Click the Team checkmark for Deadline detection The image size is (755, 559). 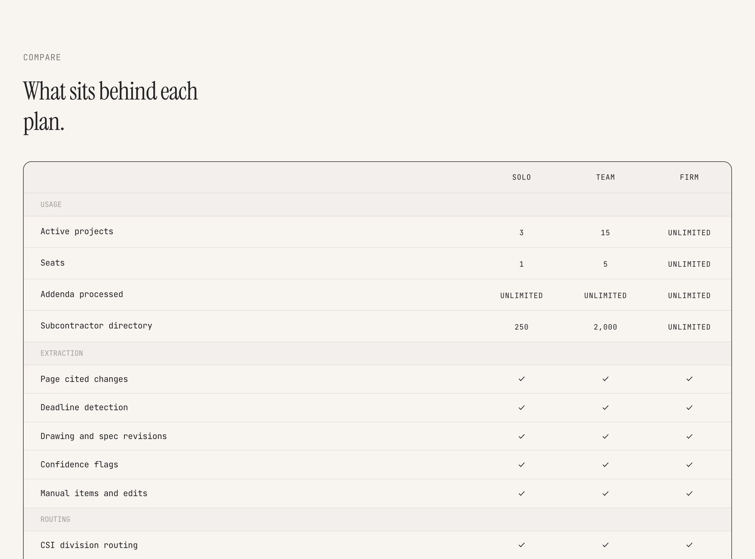pyautogui.click(x=605, y=407)
